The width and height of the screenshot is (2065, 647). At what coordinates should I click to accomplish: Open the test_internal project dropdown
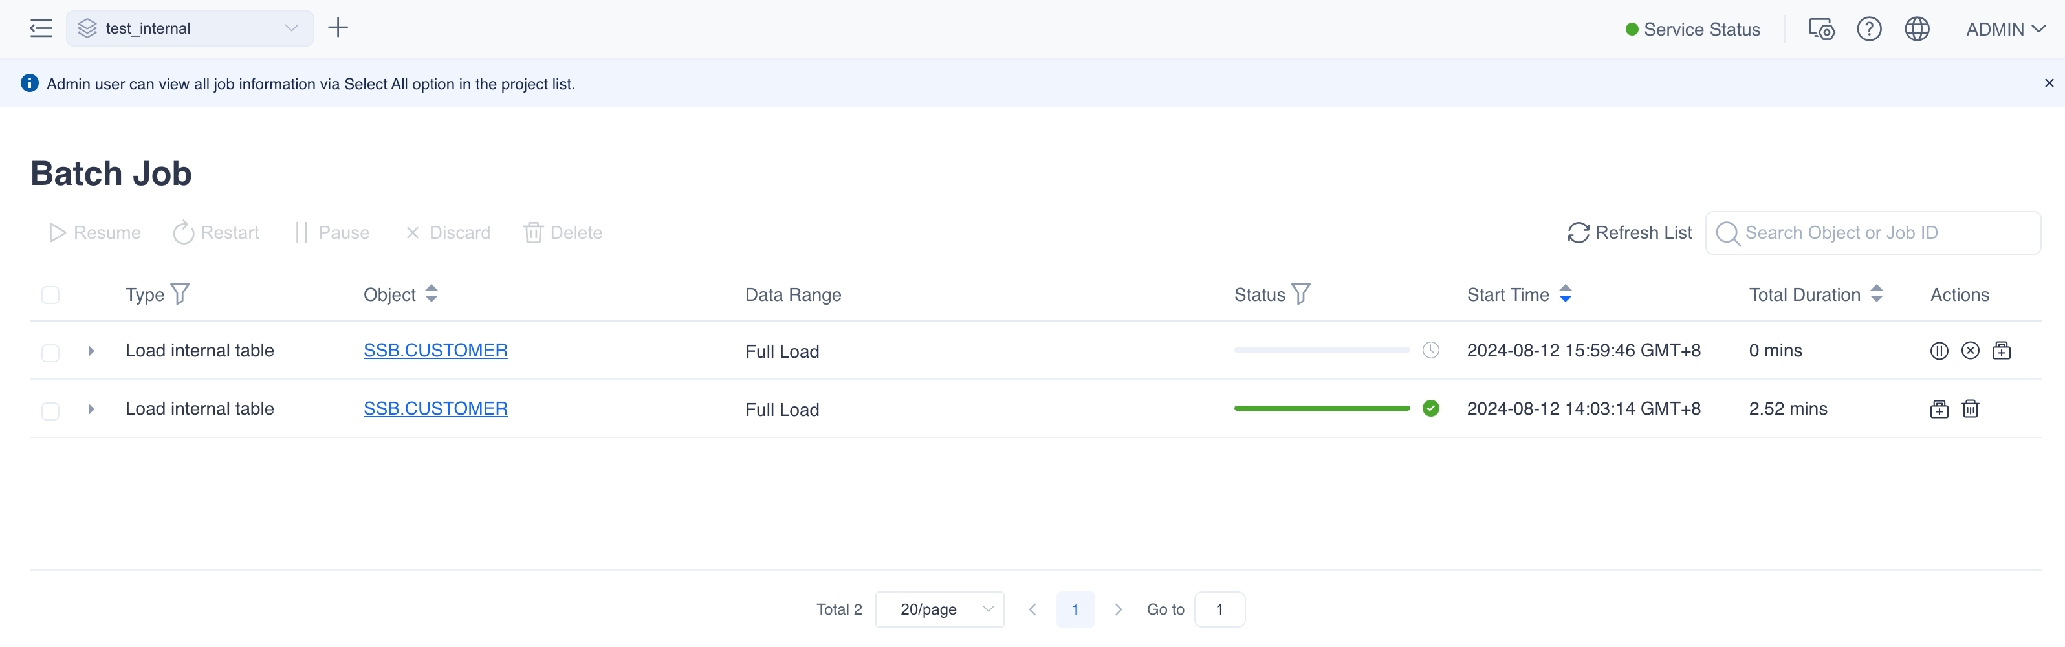click(x=190, y=29)
